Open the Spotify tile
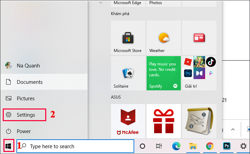The image size is (250, 154). (164, 73)
